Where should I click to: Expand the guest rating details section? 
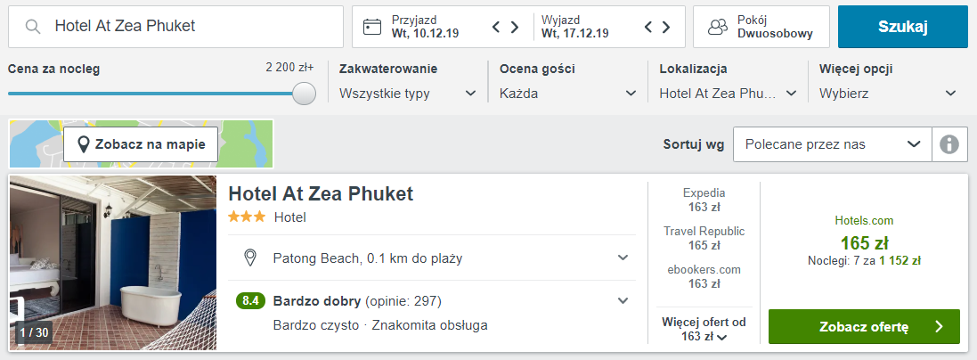click(x=623, y=300)
